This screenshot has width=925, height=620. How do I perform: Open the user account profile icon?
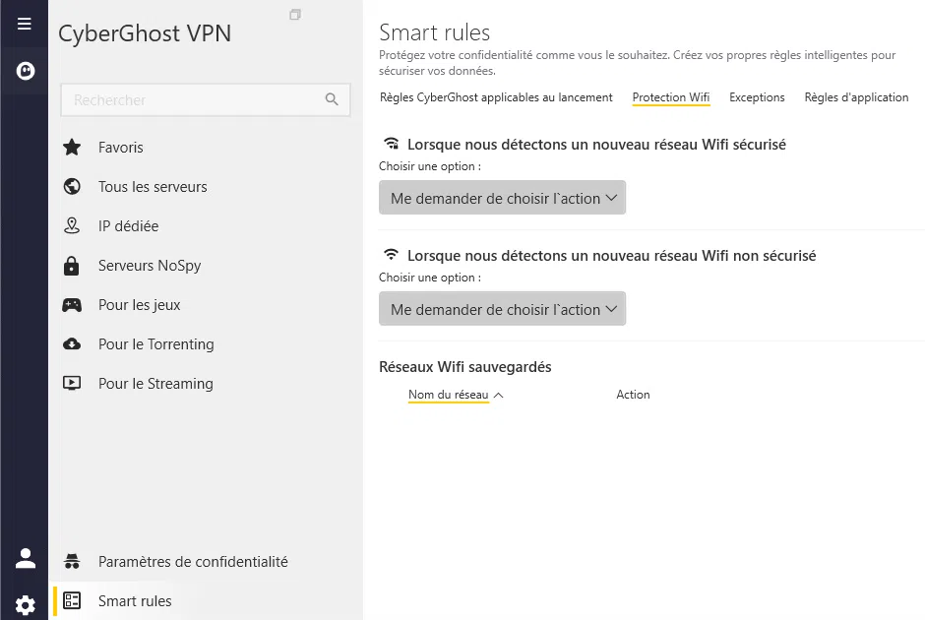26,558
